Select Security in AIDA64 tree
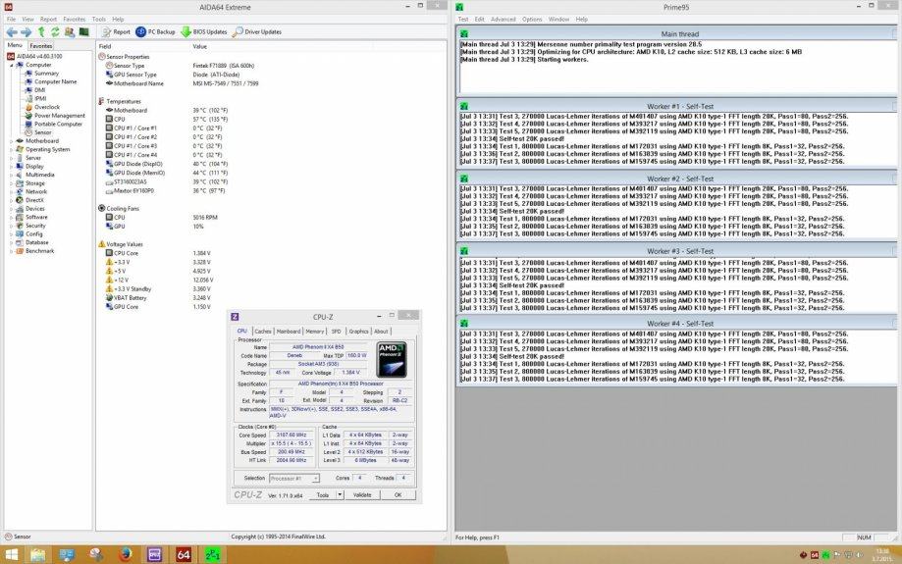902x564 pixels. pos(35,226)
